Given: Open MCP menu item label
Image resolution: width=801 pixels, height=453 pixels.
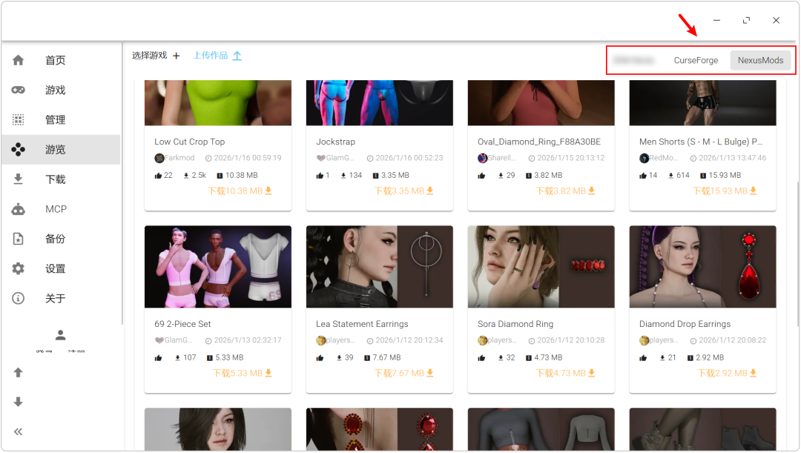Looking at the screenshot, I should [x=56, y=209].
